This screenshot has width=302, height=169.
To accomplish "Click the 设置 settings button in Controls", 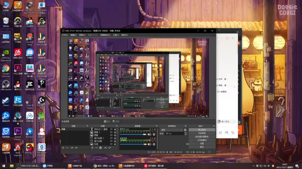I will click(202, 143).
